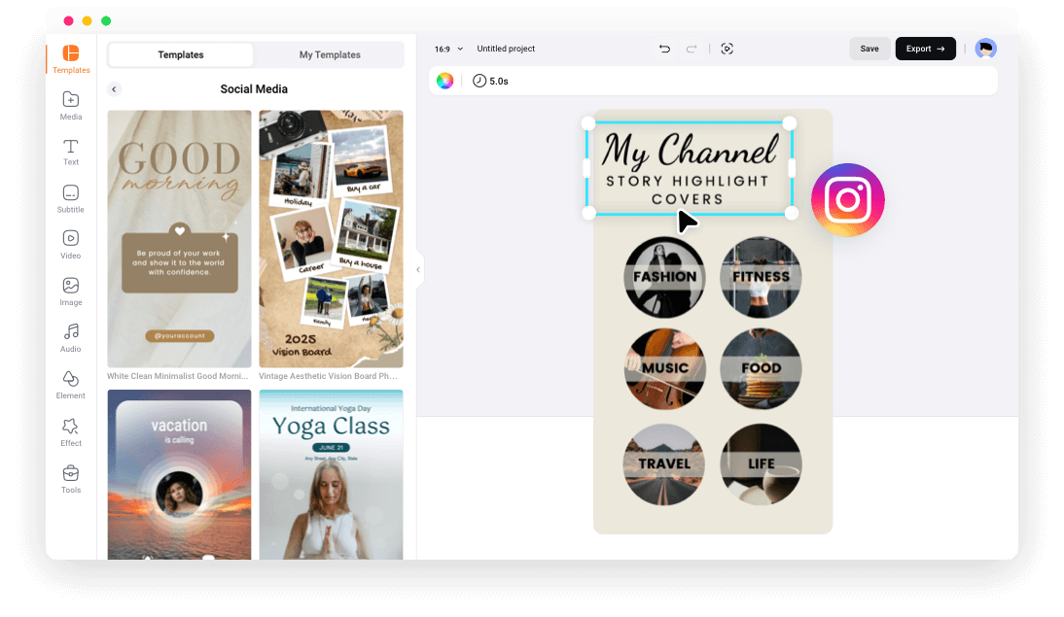Image resolution: width=1064 pixels, height=617 pixels.
Task: Click the Save button
Action: (x=869, y=49)
